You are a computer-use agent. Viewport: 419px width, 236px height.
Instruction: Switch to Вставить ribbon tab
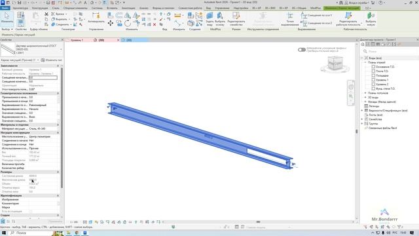[112, 8]
